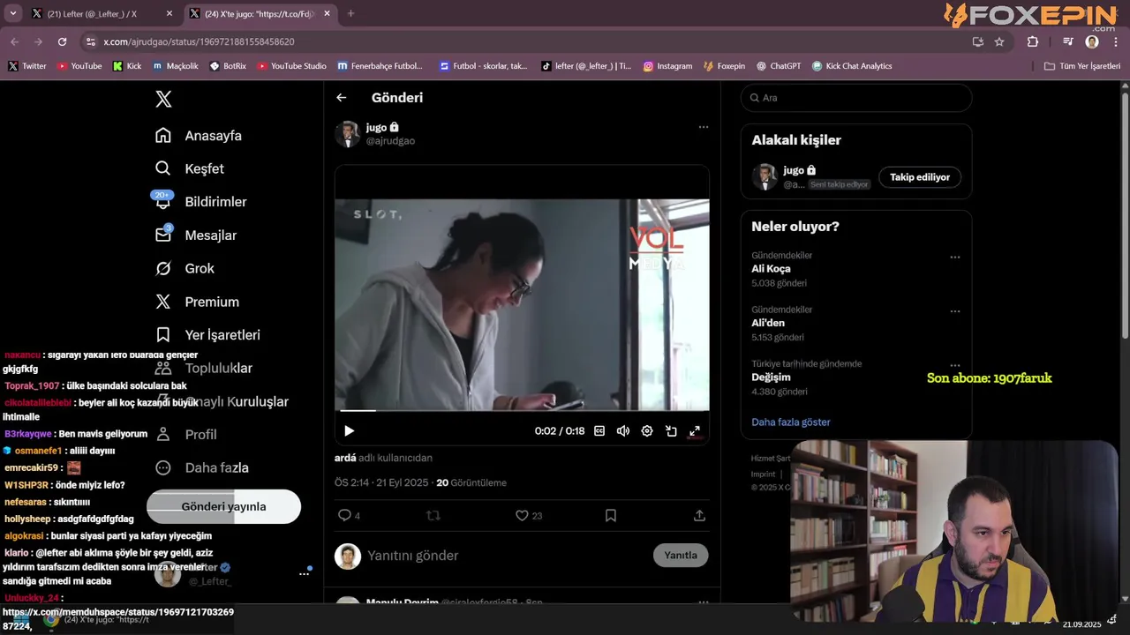Open ChatGPT bookmark
The height and width of the screenshot is (635, 1130).
pyautogui.click(x=778, y=66)
